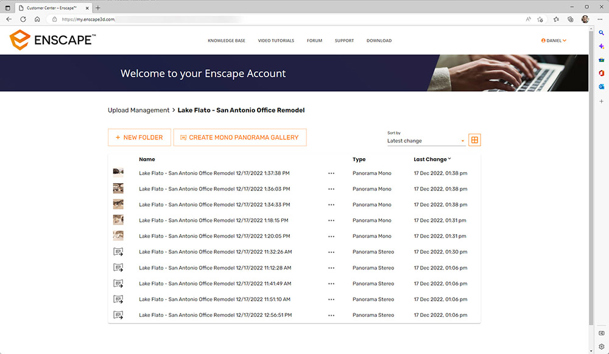
Task: Open thumbnail of 1:36:03 PM panorama
Action: coord(118,189)
